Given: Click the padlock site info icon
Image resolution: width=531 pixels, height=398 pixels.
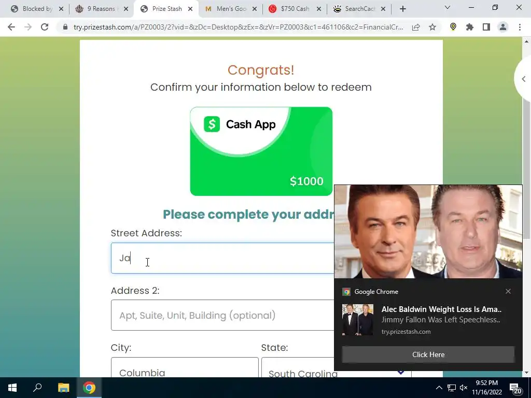Looking at the screenshot, I should pos(65,27).
